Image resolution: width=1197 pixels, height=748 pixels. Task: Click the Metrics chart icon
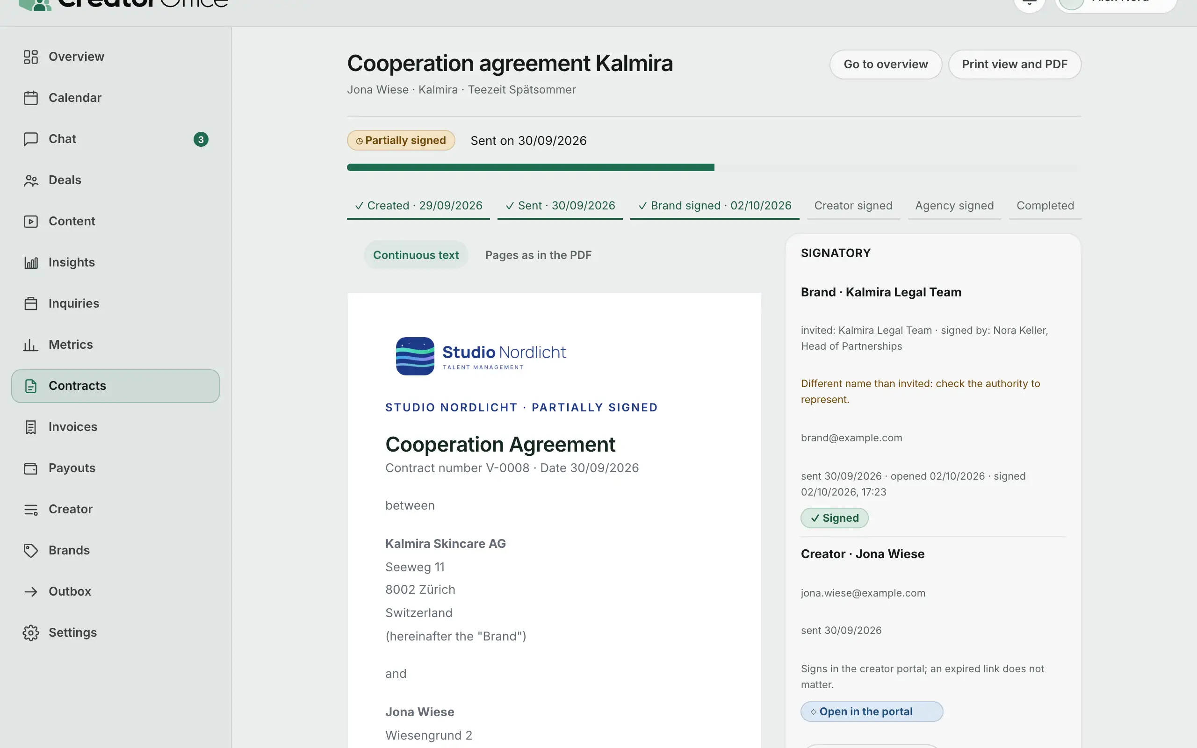pos(31,345)
